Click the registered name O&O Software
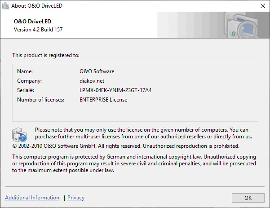 (x=96, y=71)
